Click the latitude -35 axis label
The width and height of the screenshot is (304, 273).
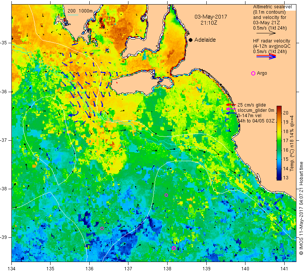3,43
